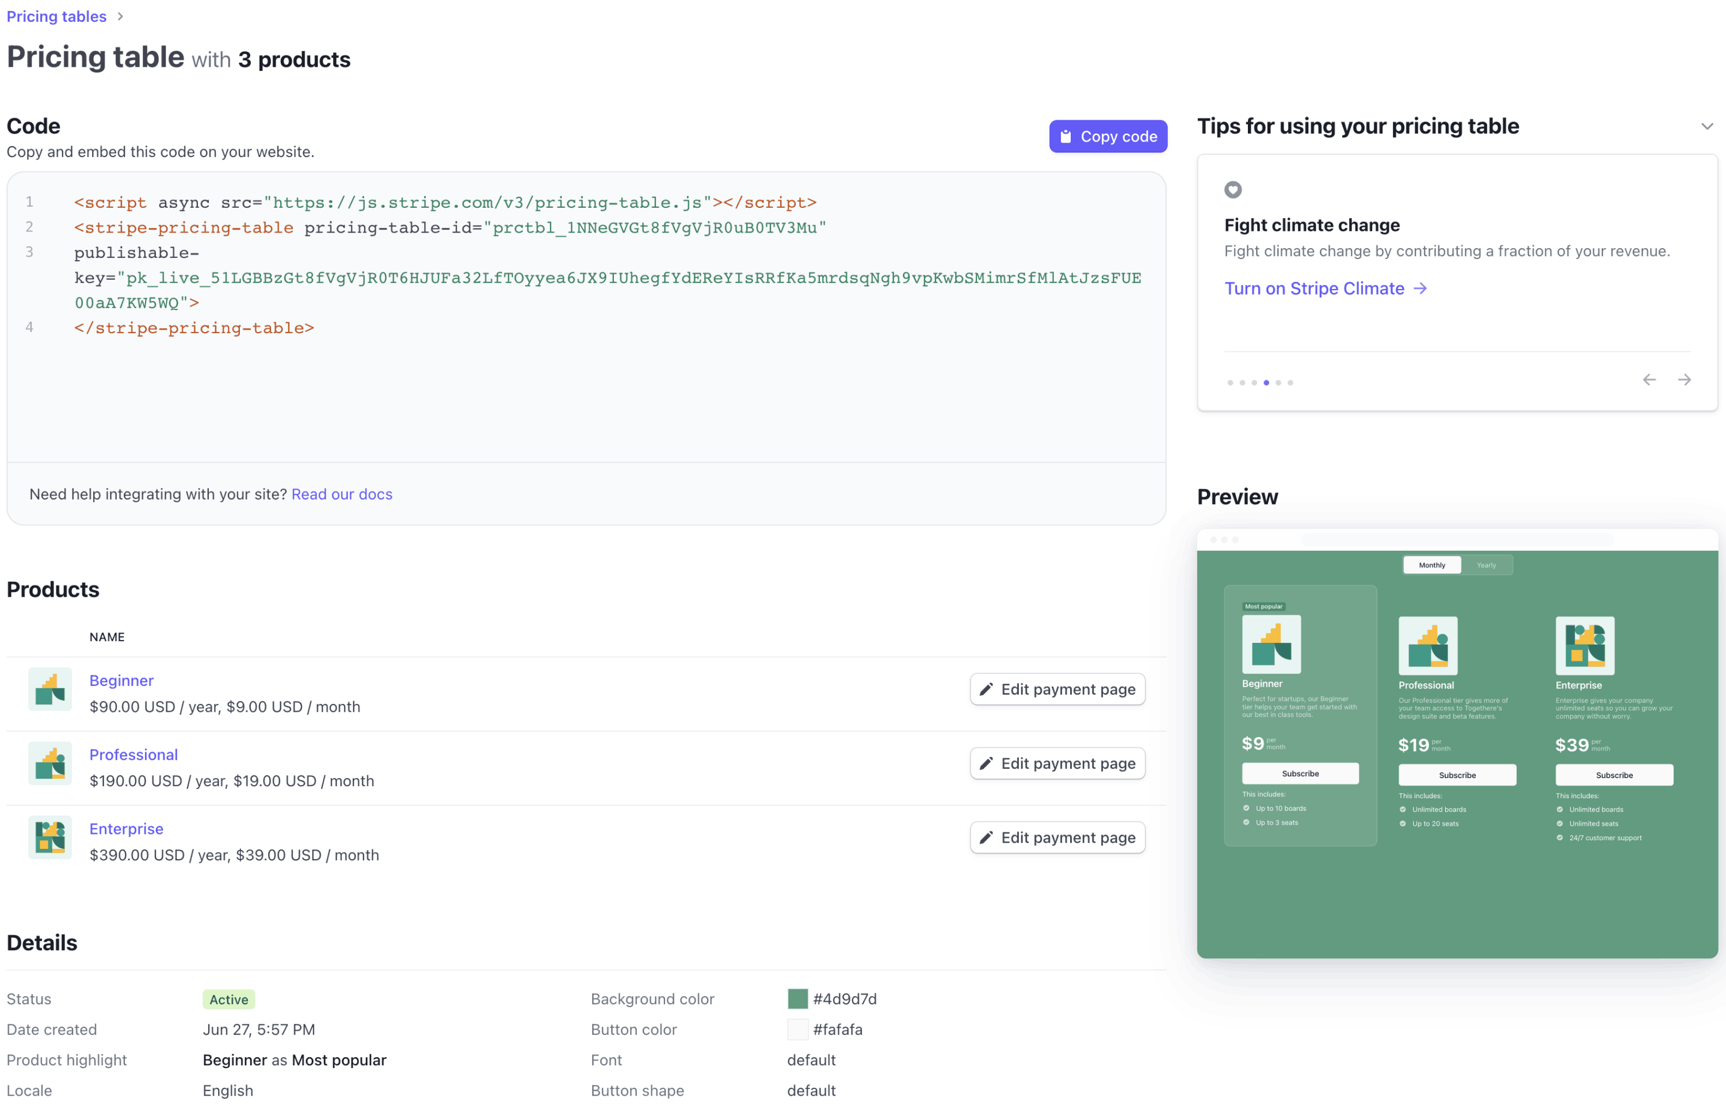Click the Button color #fafafa swatch
The image size is (1726, 1109).
(797, 1029)
